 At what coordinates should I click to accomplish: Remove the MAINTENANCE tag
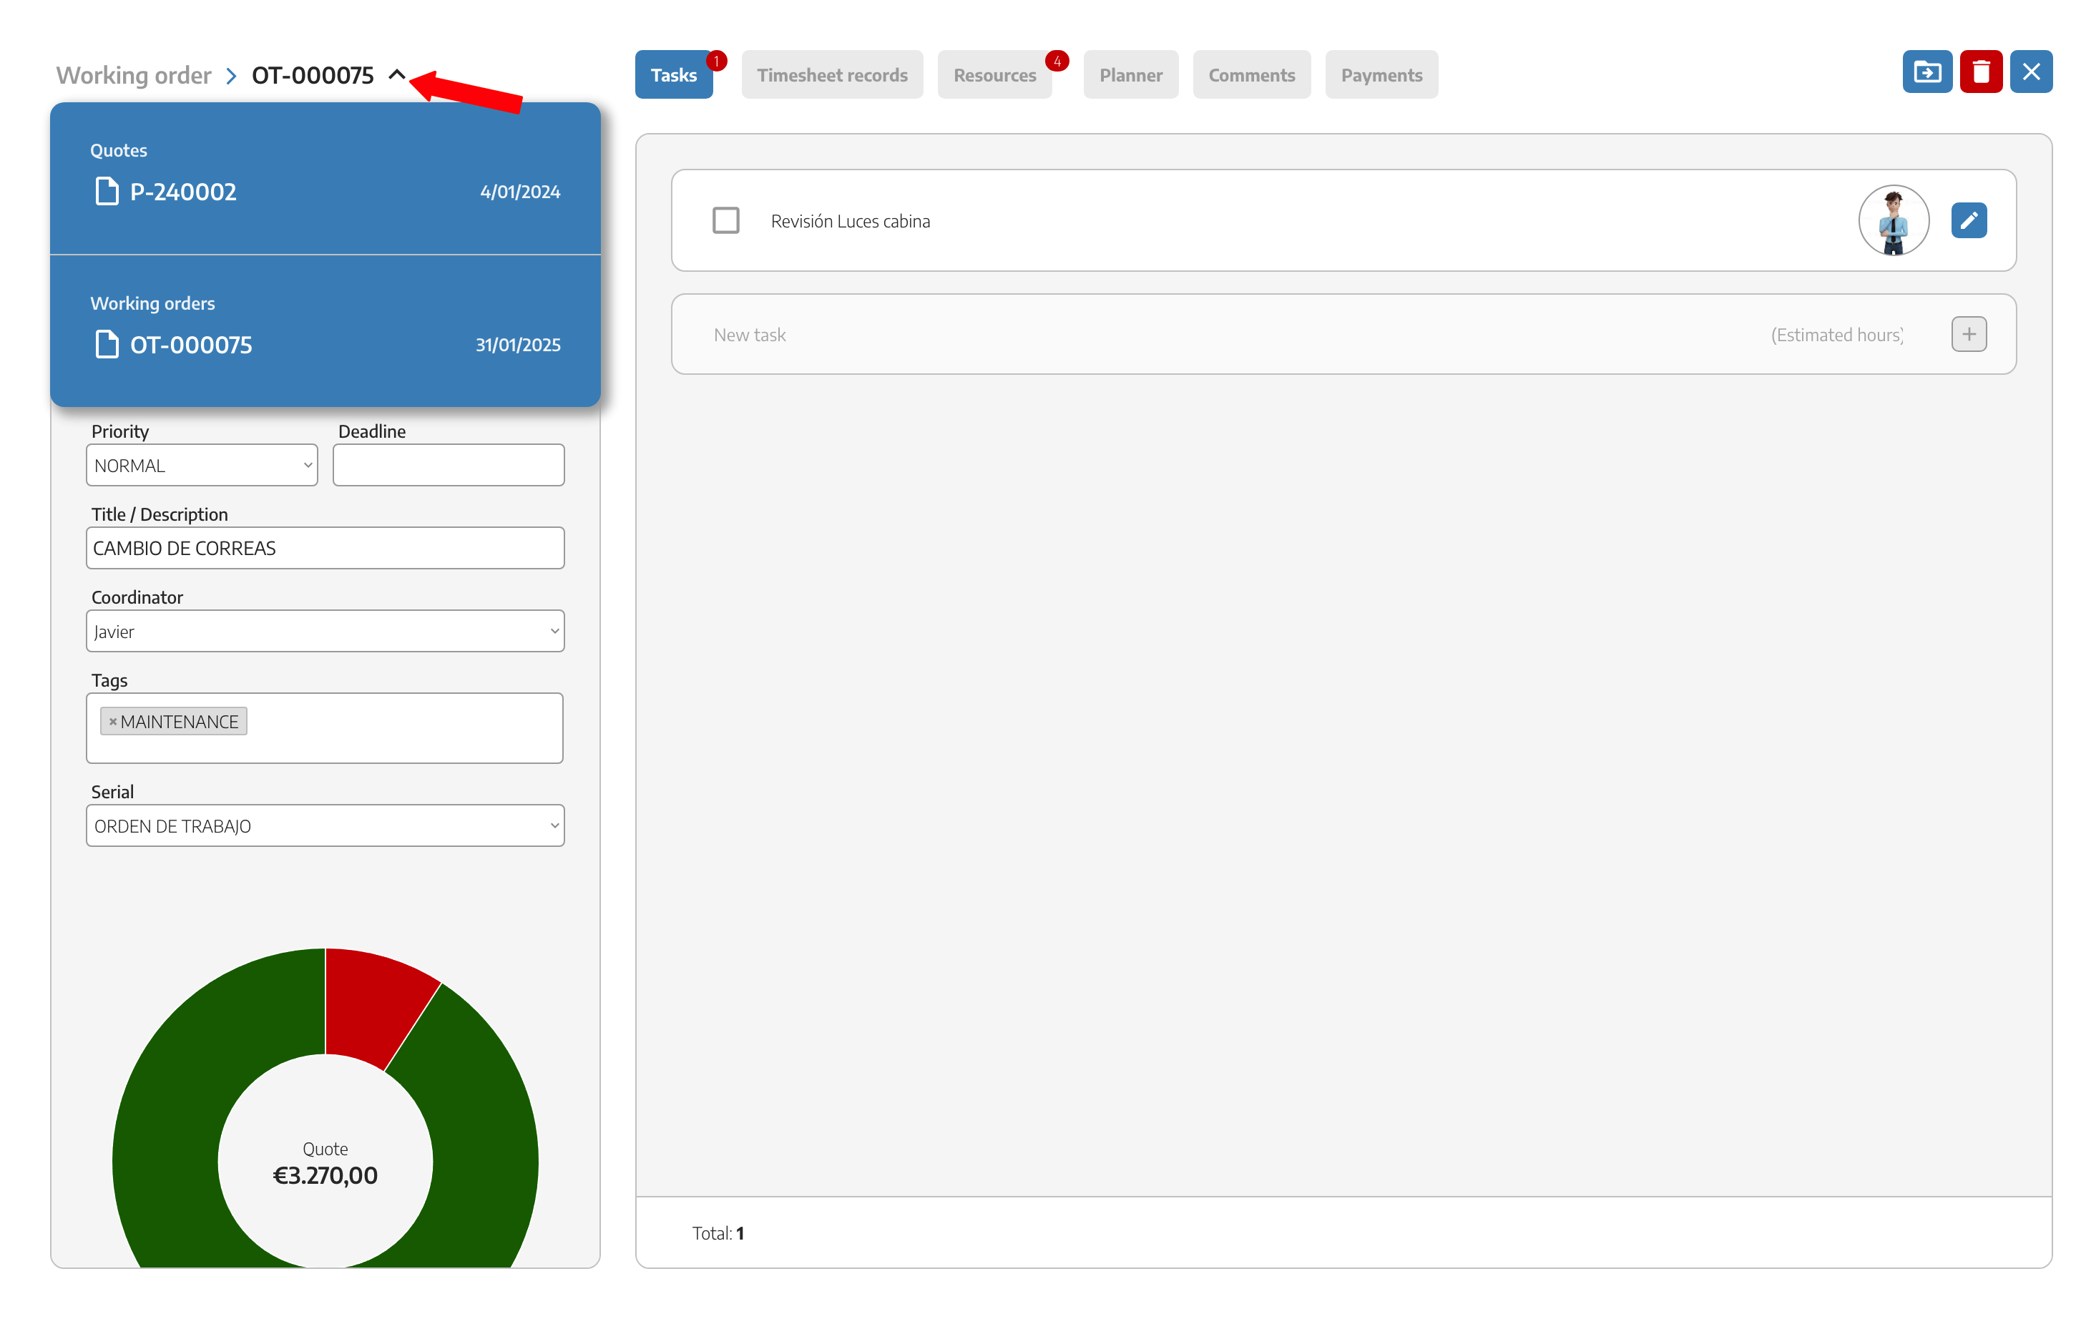point(112,722)
